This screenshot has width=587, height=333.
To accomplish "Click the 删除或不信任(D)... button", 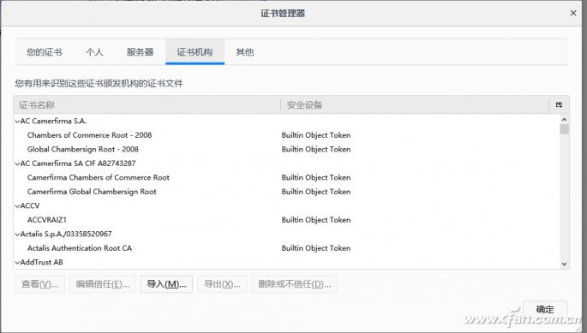I will (295, 284).
